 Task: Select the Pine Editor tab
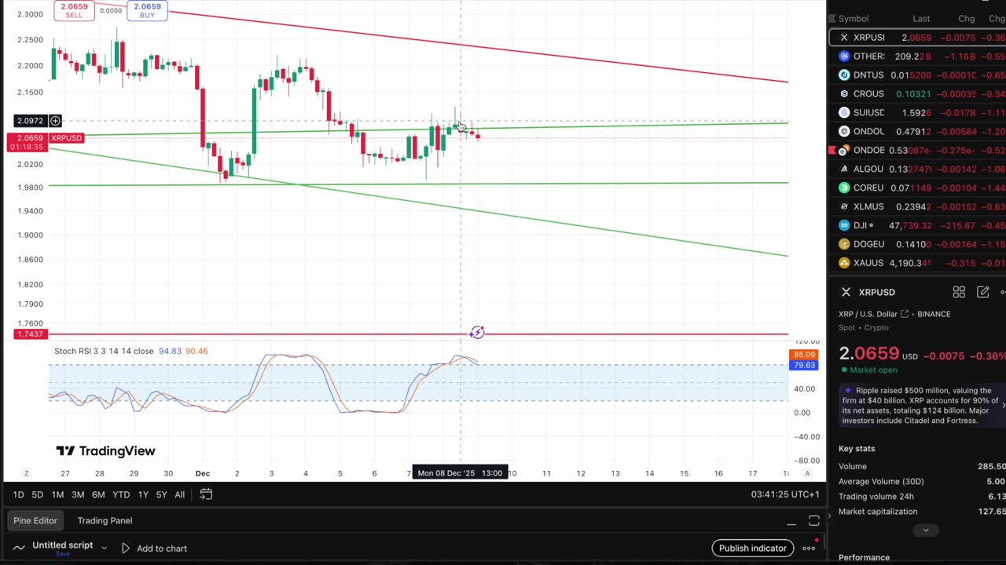point(35,520)
